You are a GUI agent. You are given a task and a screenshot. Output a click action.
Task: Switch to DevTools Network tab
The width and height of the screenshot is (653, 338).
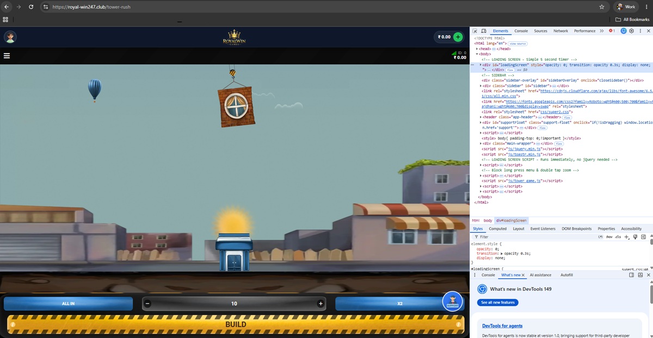click(560, 31)
